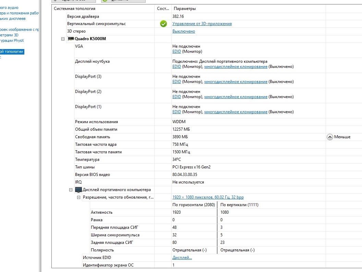Select the highlighted топологии sidebar item
This screenshot has width=362, height=272.
coord(12,51)
